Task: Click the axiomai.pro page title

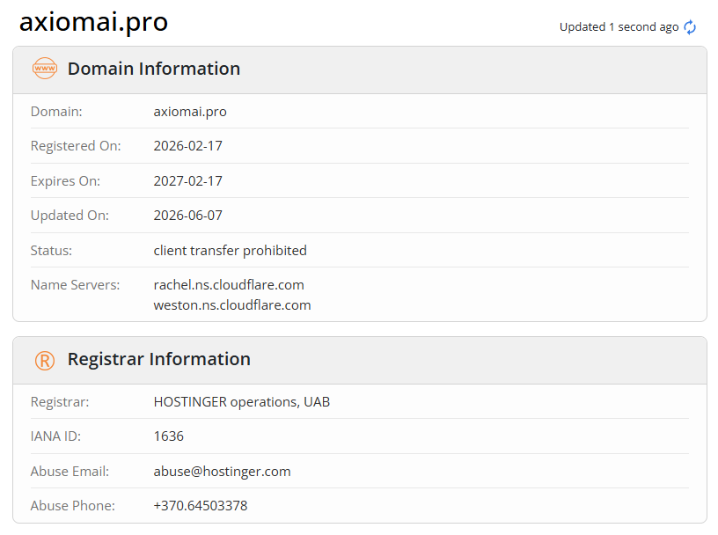Action: pos(93,21)
